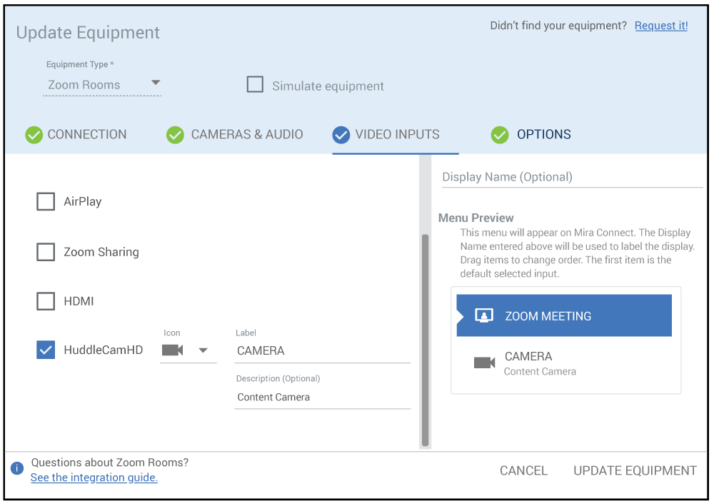Screen dimensions: 714x501
Task: Uncheck the HuddleCamHD checkbox
Action: (x=46, y=350)
